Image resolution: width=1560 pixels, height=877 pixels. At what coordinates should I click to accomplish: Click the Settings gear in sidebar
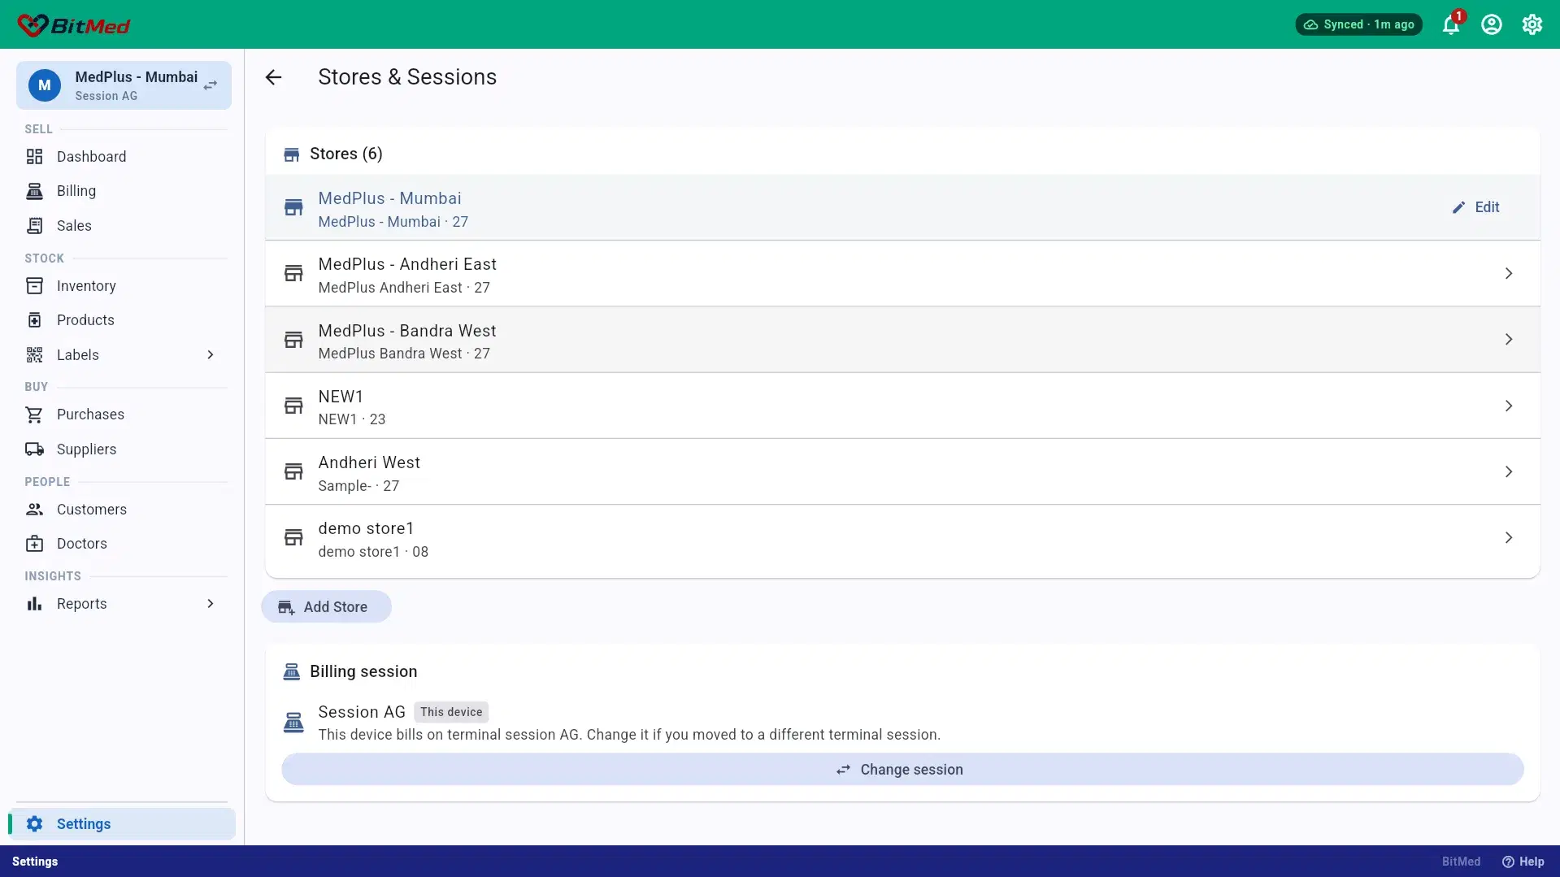34,824
